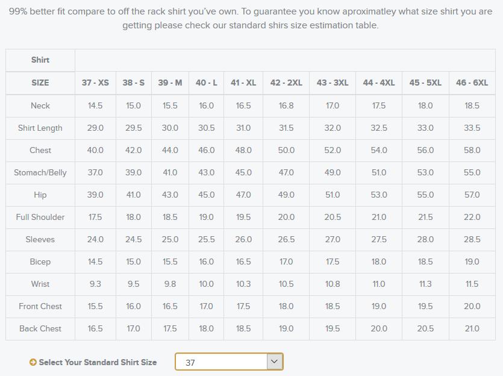This screenshot has width=503, height=376.
Task: Select the 46 - 6XL column header
Action: pyautogui.click(x=472, y=83)
